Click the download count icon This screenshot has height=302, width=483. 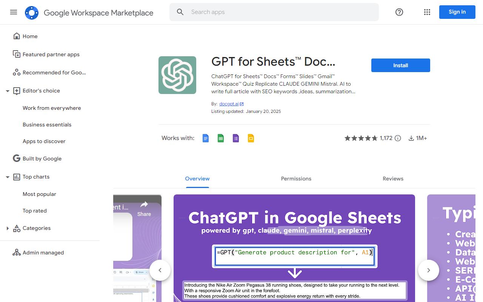411,138
